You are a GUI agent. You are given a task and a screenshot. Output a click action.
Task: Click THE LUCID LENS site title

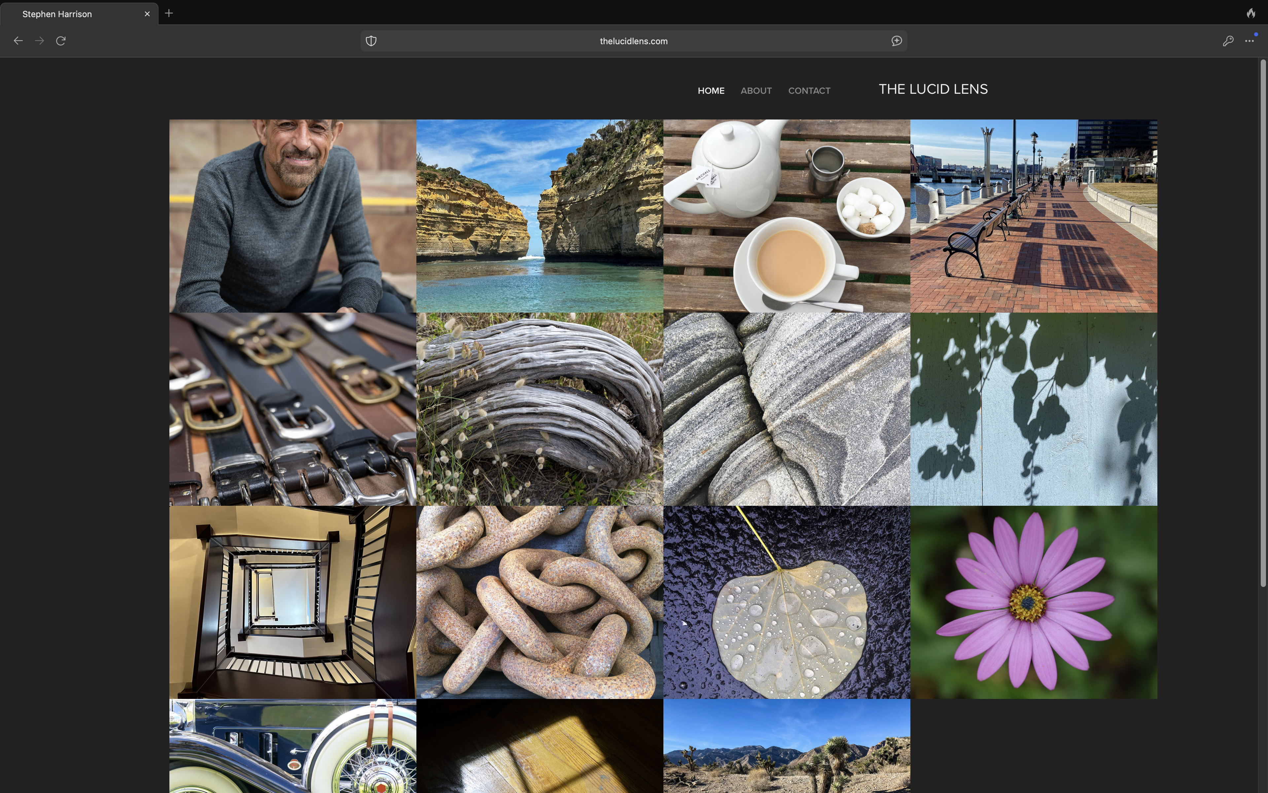(933, 89)
